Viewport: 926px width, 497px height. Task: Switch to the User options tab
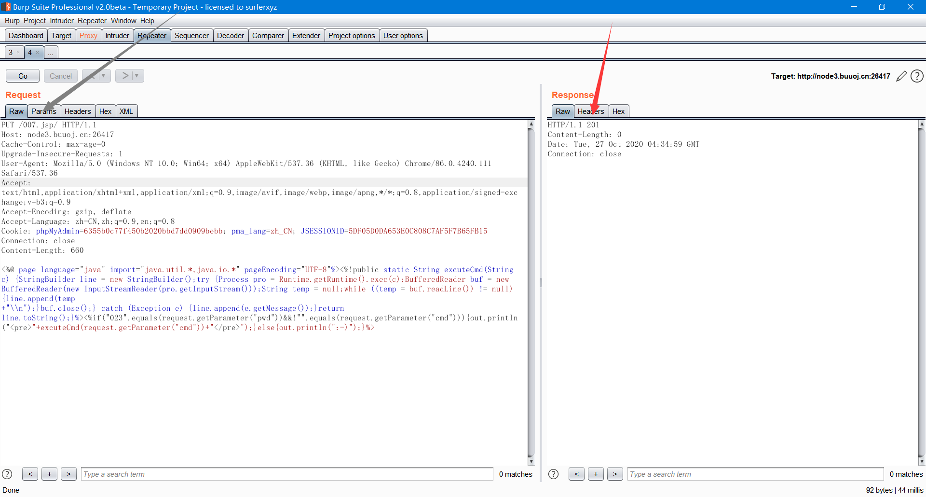tap(403, 36)
